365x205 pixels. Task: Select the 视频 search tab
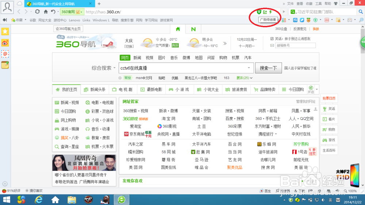(x=149, y=58)
